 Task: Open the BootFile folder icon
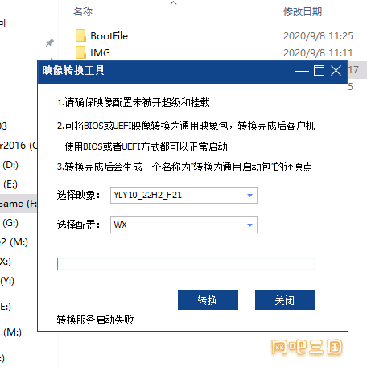[80, 35]
